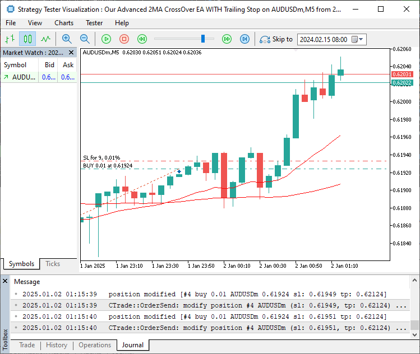Select the AUDUSDm symbol row
The width and height of the screenshot is (420, 354).
(x=22, y=77)
